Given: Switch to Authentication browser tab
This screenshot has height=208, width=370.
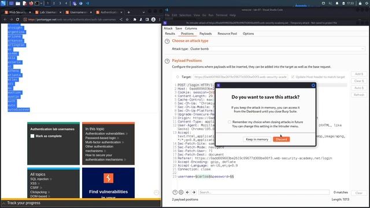Looking at the screenshot, I should [x=109, y=12].
